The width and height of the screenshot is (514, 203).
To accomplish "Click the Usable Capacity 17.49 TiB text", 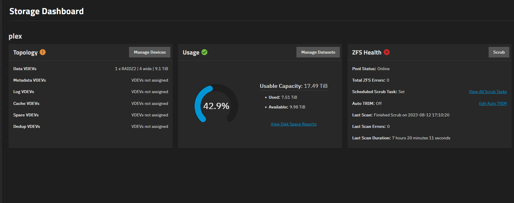I will pyautogui.click(x=293, y=86).
